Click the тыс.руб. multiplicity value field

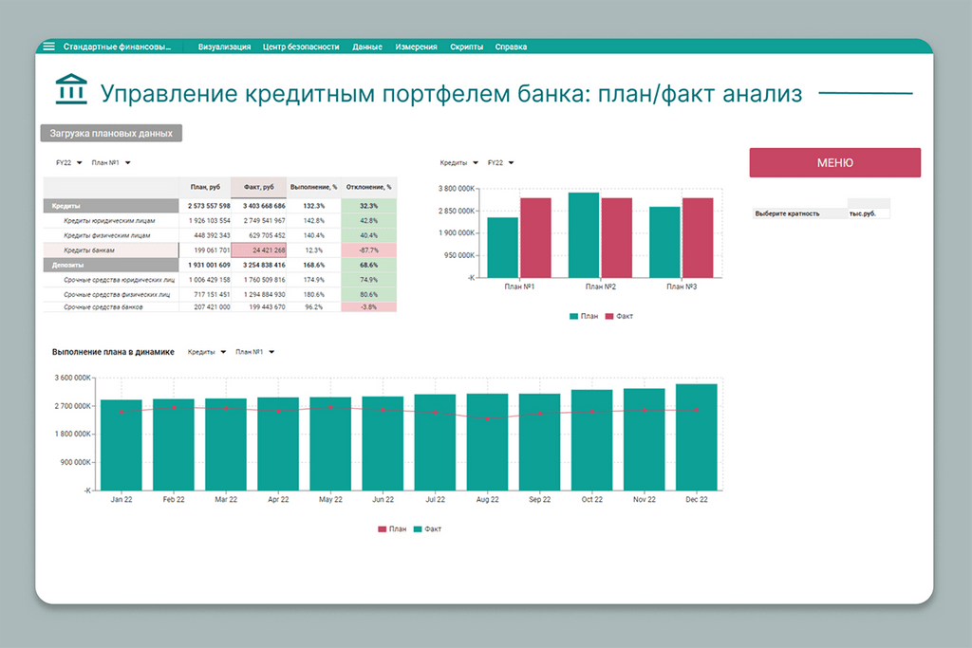tap(869, 213)
